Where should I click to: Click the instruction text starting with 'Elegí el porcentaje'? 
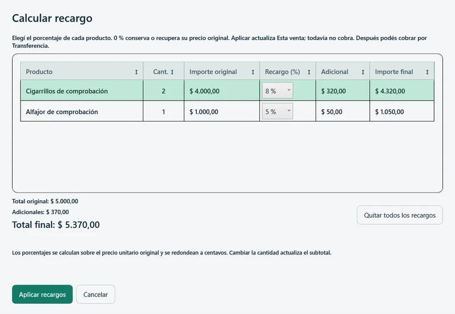click(x=220, y=41)
